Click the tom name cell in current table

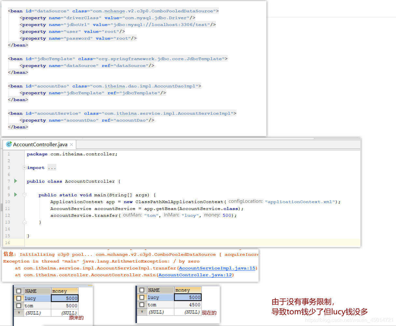click(x=161, y=305)
